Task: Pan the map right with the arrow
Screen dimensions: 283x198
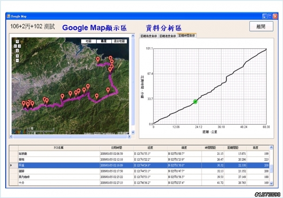Action: pos(19,46)
